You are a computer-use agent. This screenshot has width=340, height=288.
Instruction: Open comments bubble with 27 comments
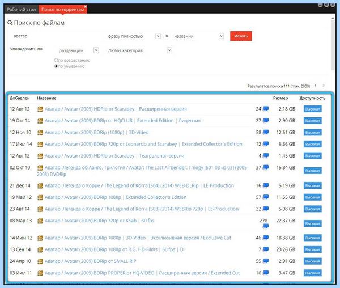click(x=266, y=121)
